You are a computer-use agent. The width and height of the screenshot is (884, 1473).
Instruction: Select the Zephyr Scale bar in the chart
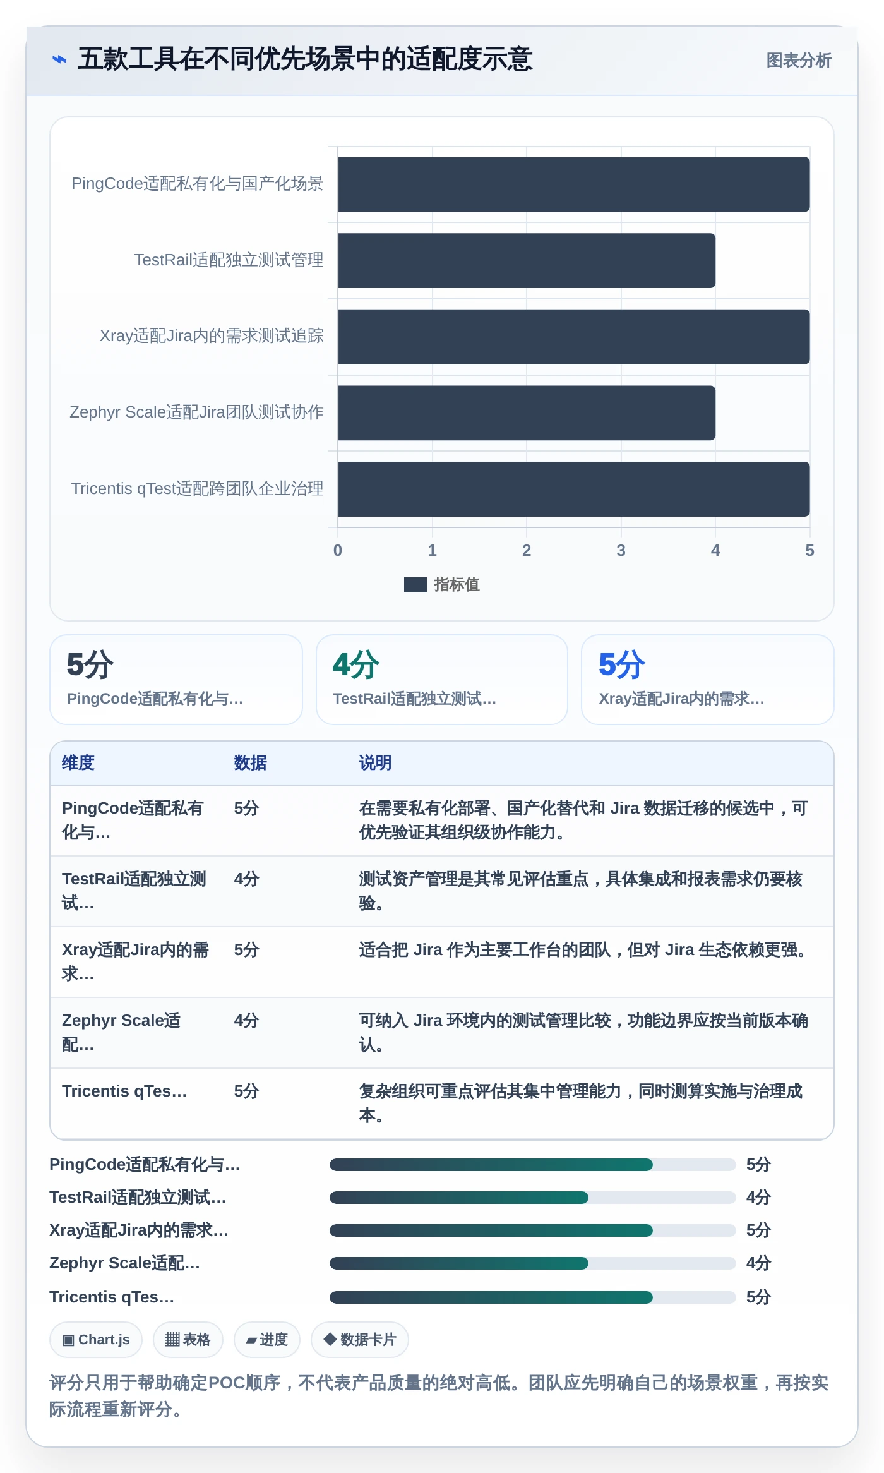[x=527, y=413]
